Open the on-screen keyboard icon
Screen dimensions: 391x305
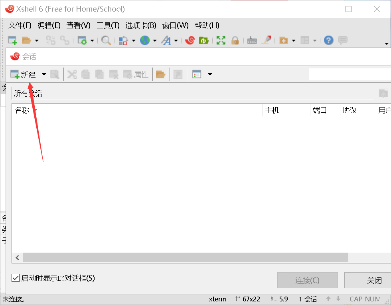[252, 40]
